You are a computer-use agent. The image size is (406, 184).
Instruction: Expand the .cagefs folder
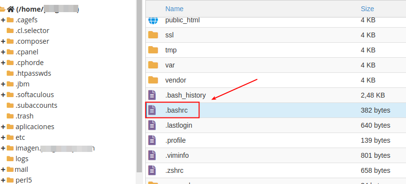point(3,20)
